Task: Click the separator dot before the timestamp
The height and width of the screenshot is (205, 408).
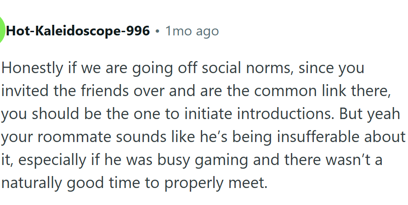Action: (158, 31)
